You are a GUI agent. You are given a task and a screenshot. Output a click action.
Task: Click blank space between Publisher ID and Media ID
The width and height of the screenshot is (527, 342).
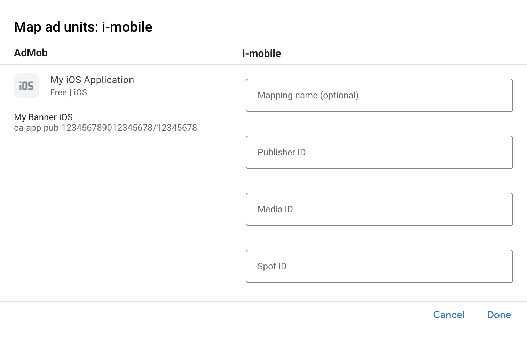click(x=379, y=181)
